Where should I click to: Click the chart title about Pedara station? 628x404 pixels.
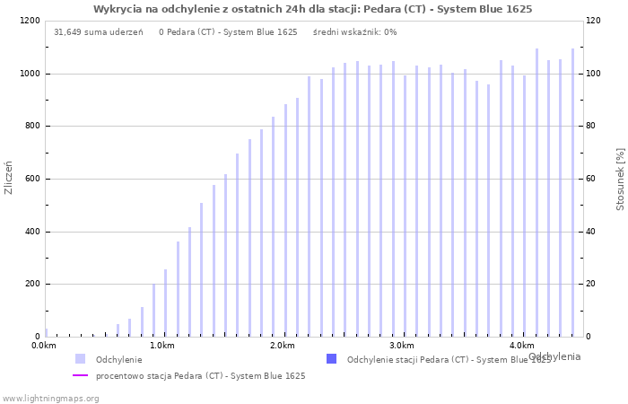coord(312,9)
